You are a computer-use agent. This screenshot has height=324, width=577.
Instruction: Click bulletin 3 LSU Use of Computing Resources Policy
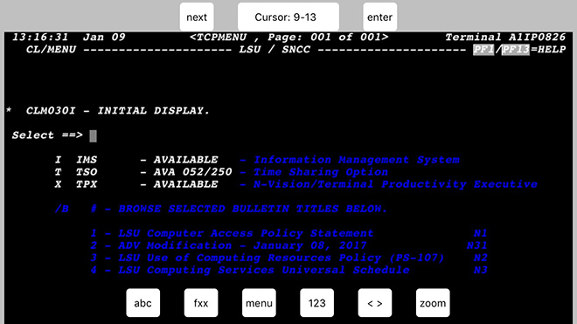coord(268,258)
